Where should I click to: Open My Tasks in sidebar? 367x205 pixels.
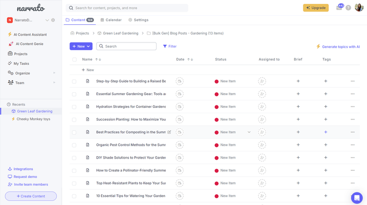pyautogui.click(x=18, y=63)
